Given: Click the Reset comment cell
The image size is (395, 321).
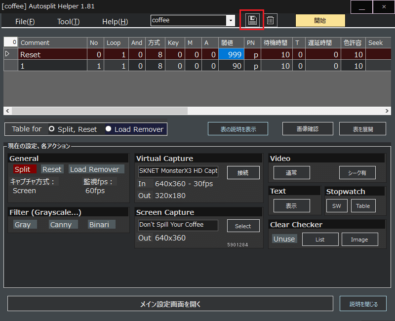Looking at the screenshot, I should 53,54.
